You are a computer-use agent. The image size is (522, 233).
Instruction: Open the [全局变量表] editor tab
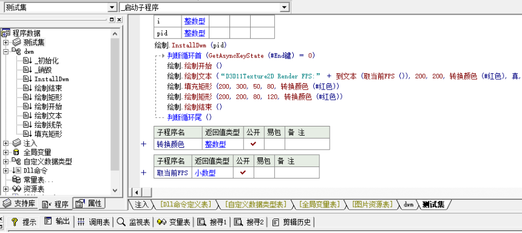coord(319,205)
